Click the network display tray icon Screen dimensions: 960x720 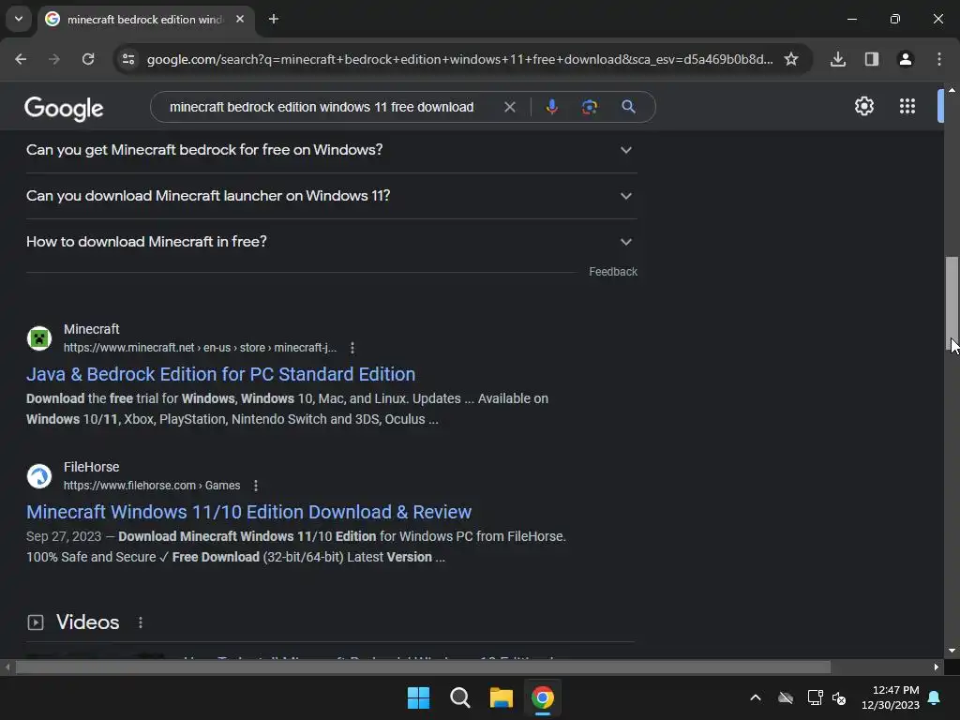(815, 697)
